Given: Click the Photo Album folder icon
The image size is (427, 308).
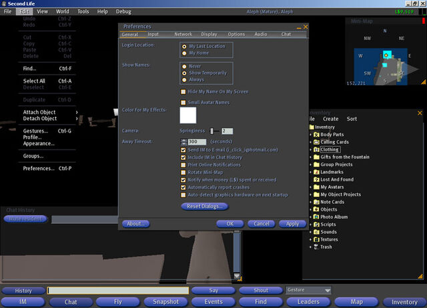Looking at the screenshot, I should pyautogui.click(x=316, y=217).
